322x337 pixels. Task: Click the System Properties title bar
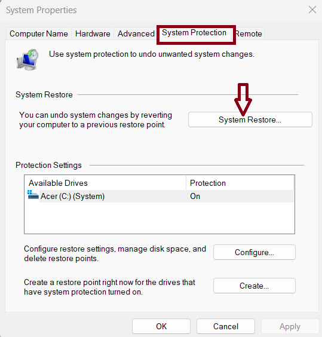click(x=151, y=10)
